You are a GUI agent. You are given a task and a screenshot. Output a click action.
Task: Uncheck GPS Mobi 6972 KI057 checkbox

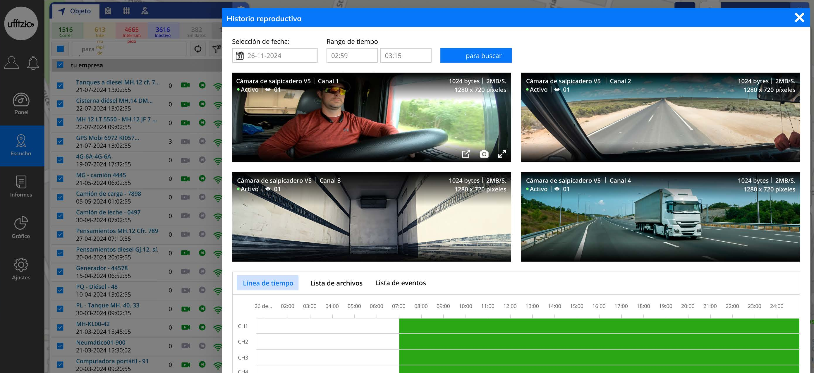60,141
